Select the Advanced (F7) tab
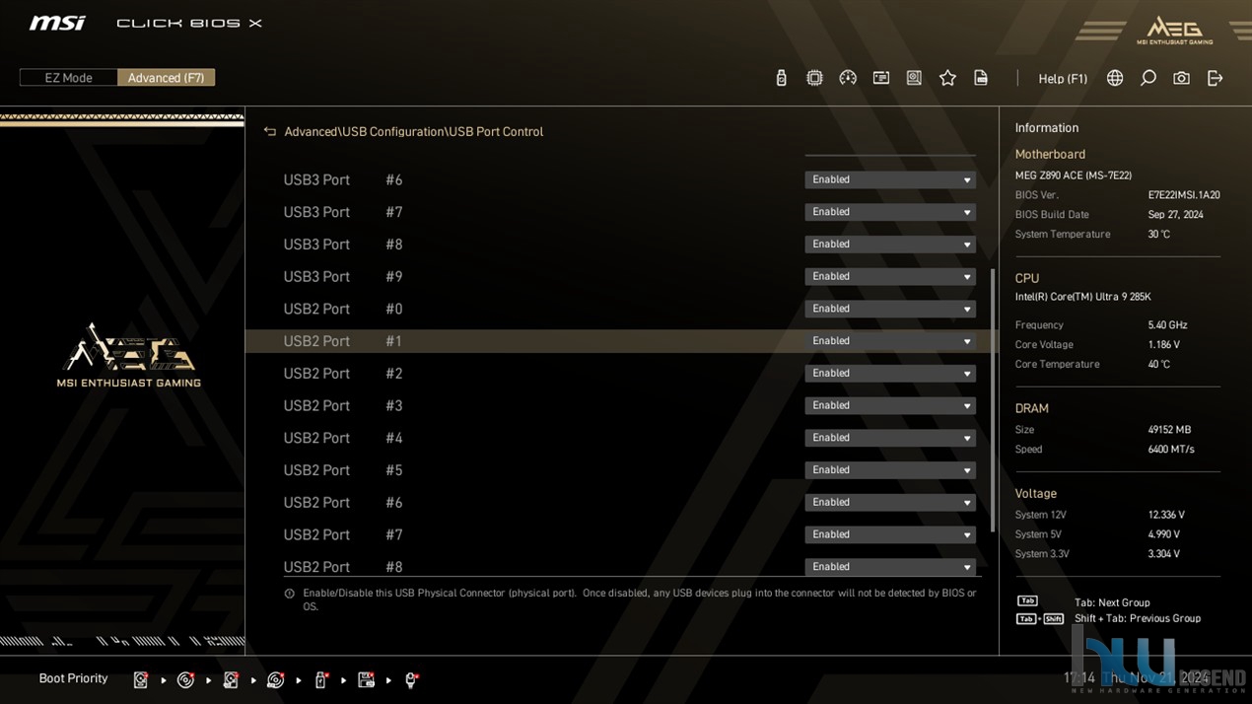The width and height of the screenshot is (1252, 704). point(166,78)
